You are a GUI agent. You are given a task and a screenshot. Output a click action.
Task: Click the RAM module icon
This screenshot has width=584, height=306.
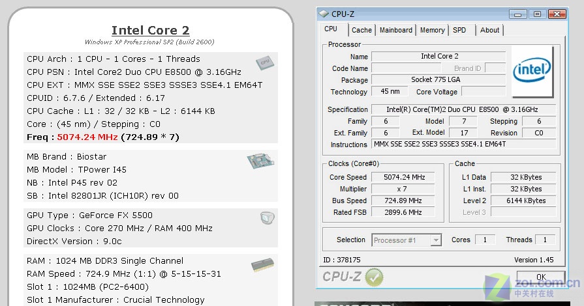(x=262, y=265)
